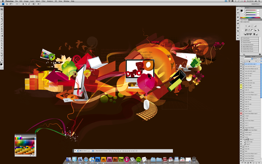The height and width of the screenshot is (164, 262).
Task: Launch Dreamweaver from the dock
Action: tap(121, 159)
